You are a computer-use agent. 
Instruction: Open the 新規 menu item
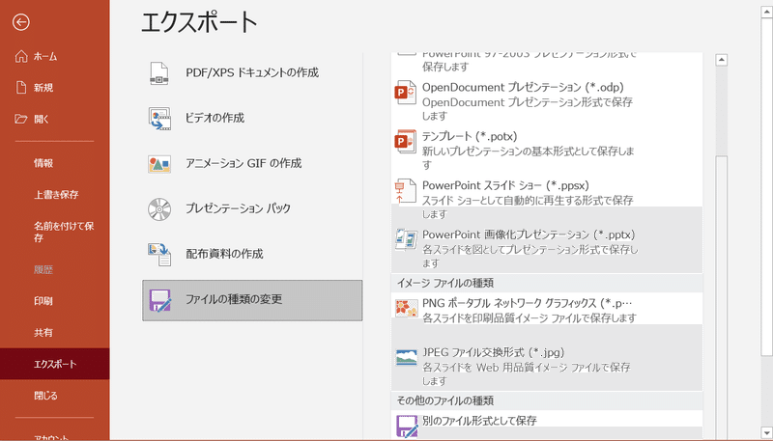(x=55, y=88)
